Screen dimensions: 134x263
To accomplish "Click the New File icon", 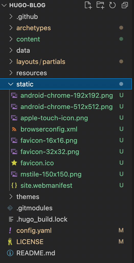I will tap(88, 5).
